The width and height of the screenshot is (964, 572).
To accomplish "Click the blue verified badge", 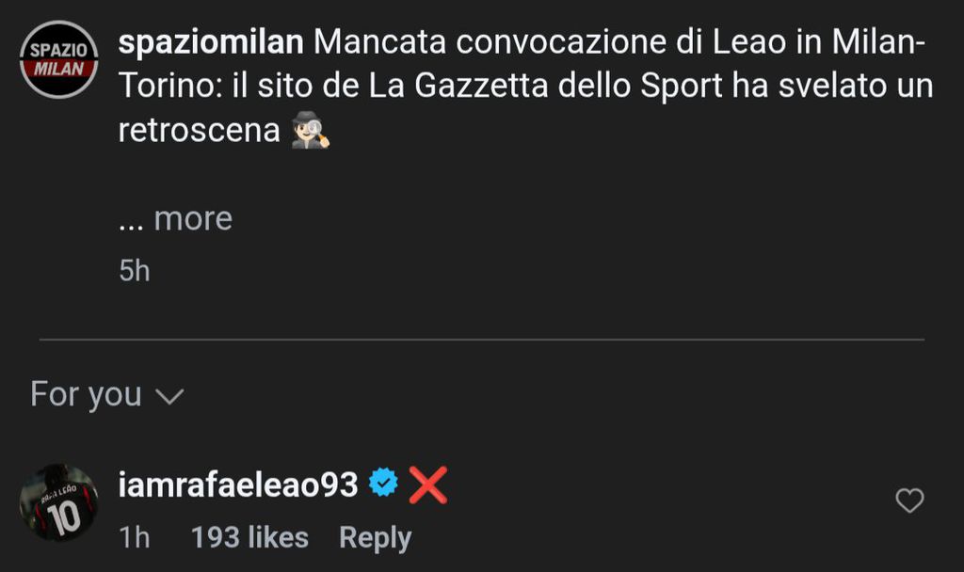I will [383, 485].
